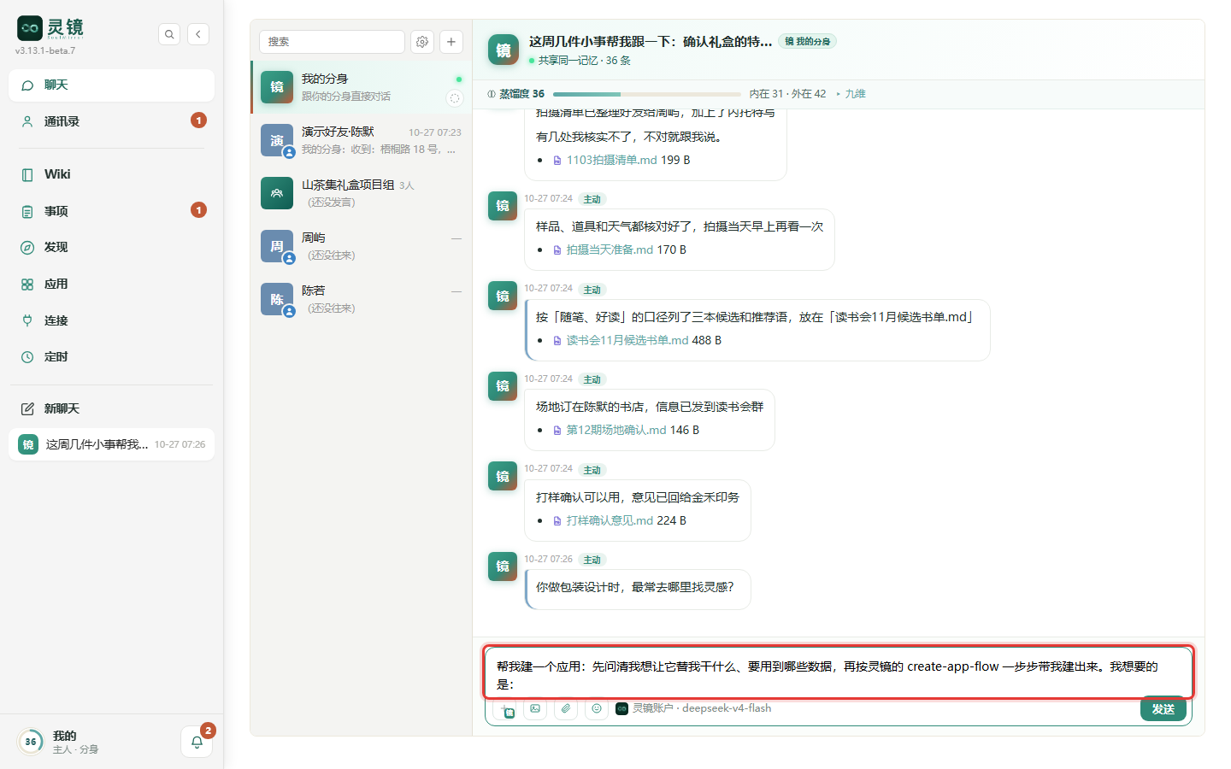The image size is (1231, 769).
Task: Open 事项 tasks list
Action: pos(111,211)
